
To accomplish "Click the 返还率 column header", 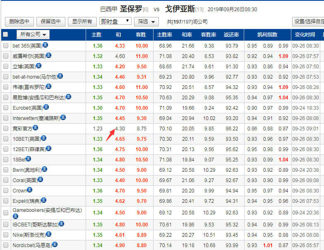I will 231,34.
